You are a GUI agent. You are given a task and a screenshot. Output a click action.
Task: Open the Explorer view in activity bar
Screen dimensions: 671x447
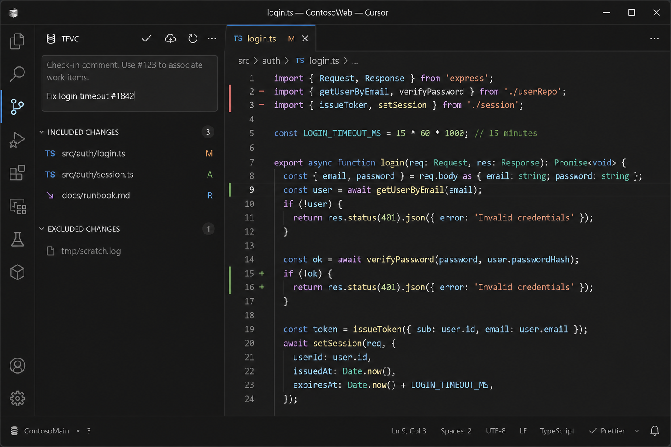pyautogui.click(x=17, y=41)
